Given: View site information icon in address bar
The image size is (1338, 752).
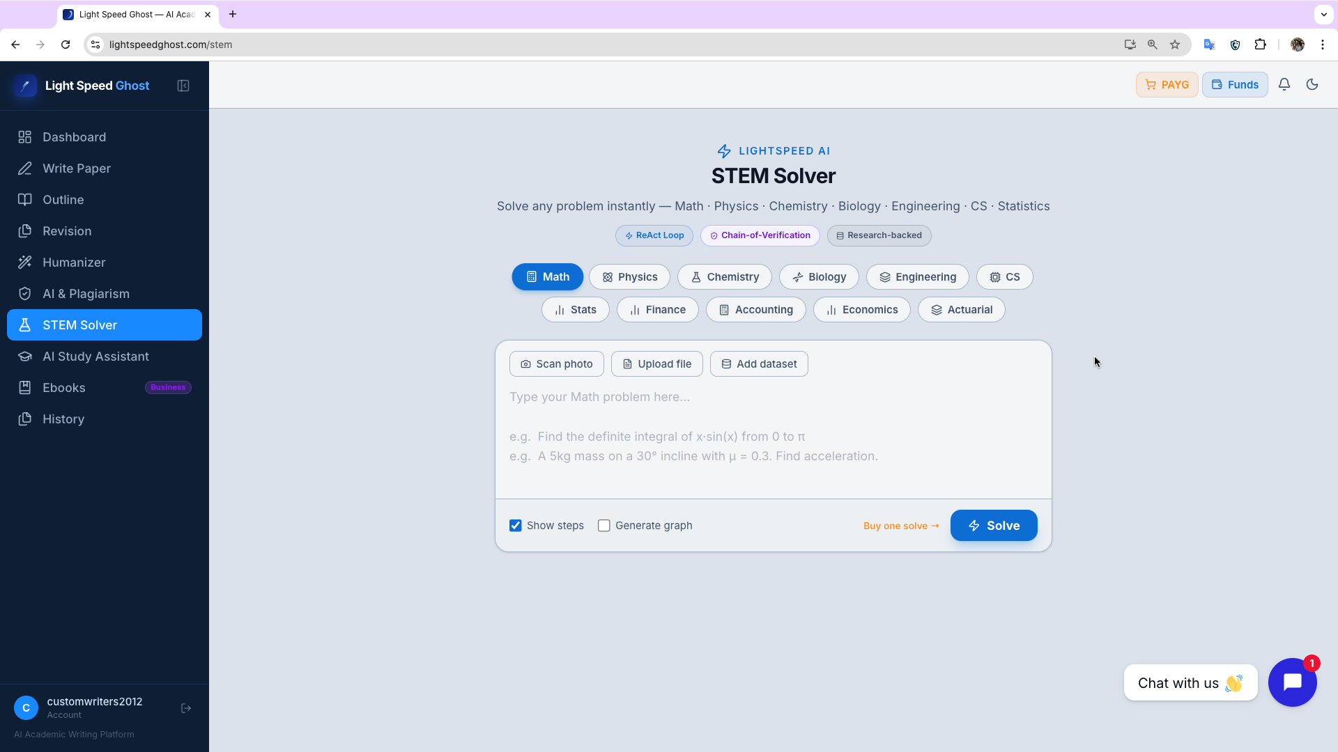Looking at the screenshot, I should [x=95, y=45].
